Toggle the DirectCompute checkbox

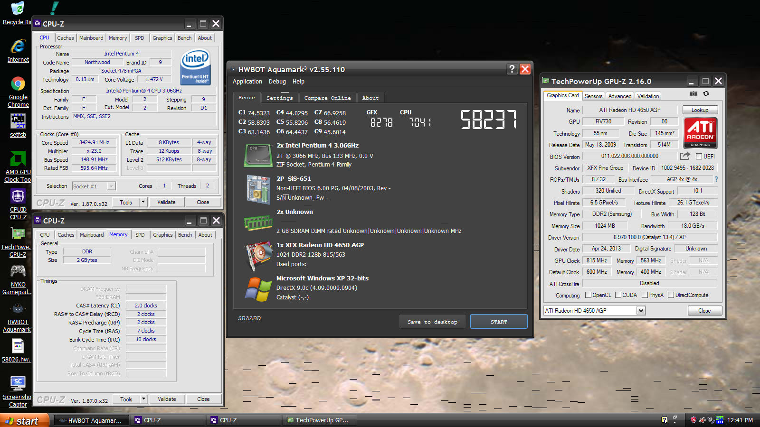671,295
